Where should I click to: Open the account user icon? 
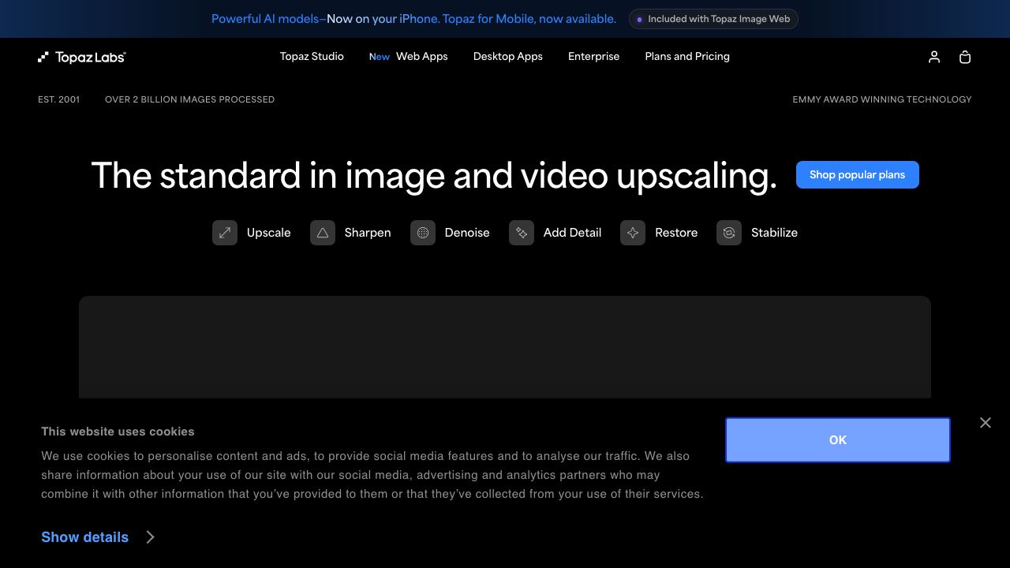coord(934,57)
